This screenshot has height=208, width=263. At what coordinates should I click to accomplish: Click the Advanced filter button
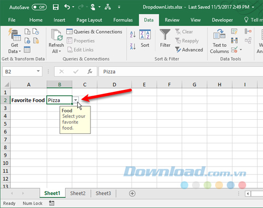click(x=189, y=50)
